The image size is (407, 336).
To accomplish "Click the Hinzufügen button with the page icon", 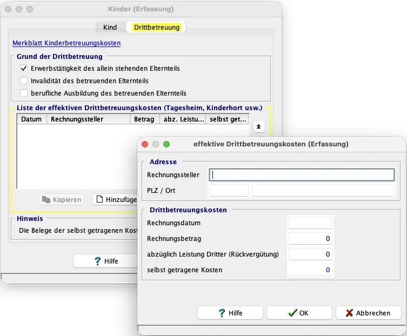I will (115, 199).
